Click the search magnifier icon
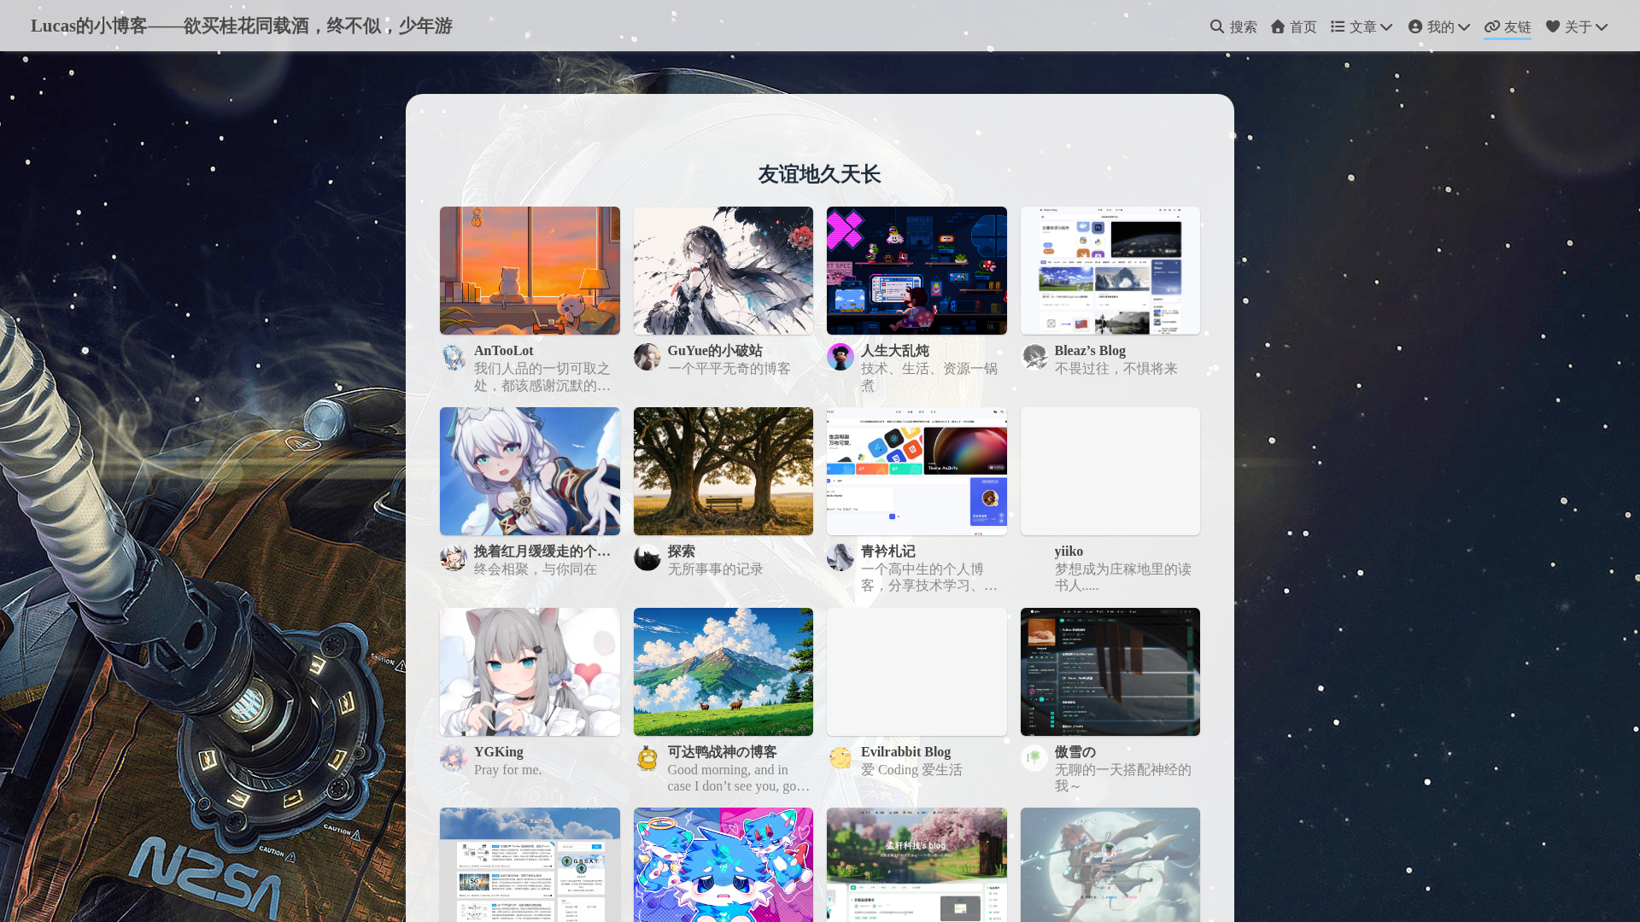This screenshot has width=1640, height=922. tap(1217, 26)
